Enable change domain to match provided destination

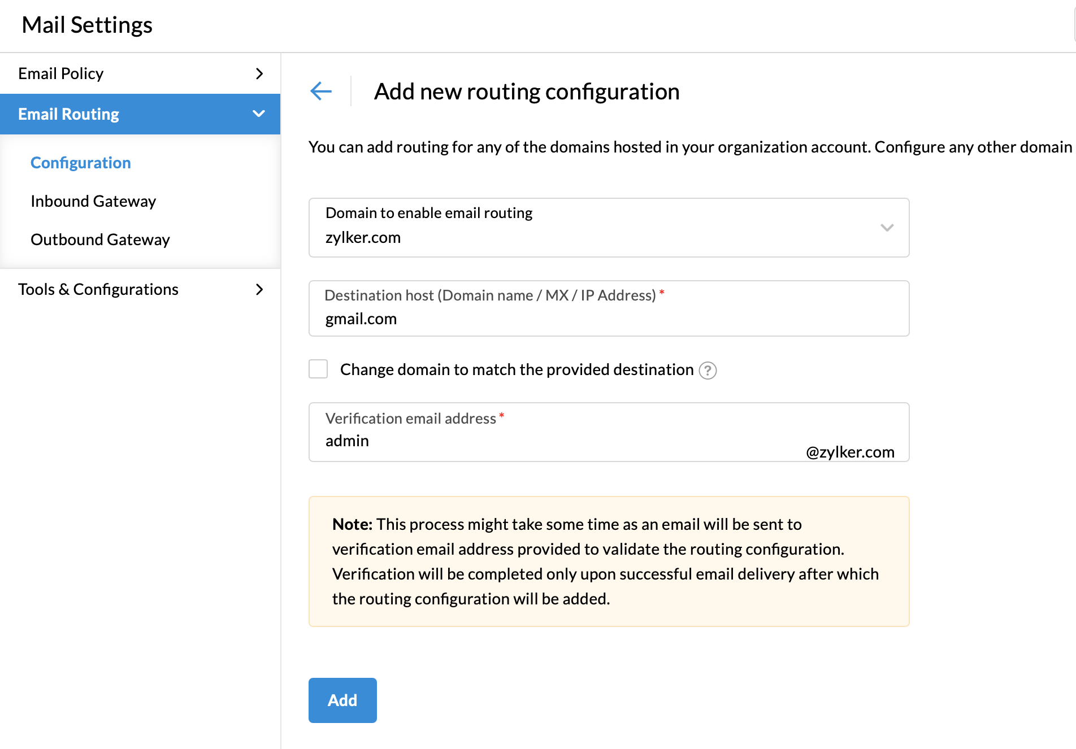pyautogui.click(x=318, y=369)
